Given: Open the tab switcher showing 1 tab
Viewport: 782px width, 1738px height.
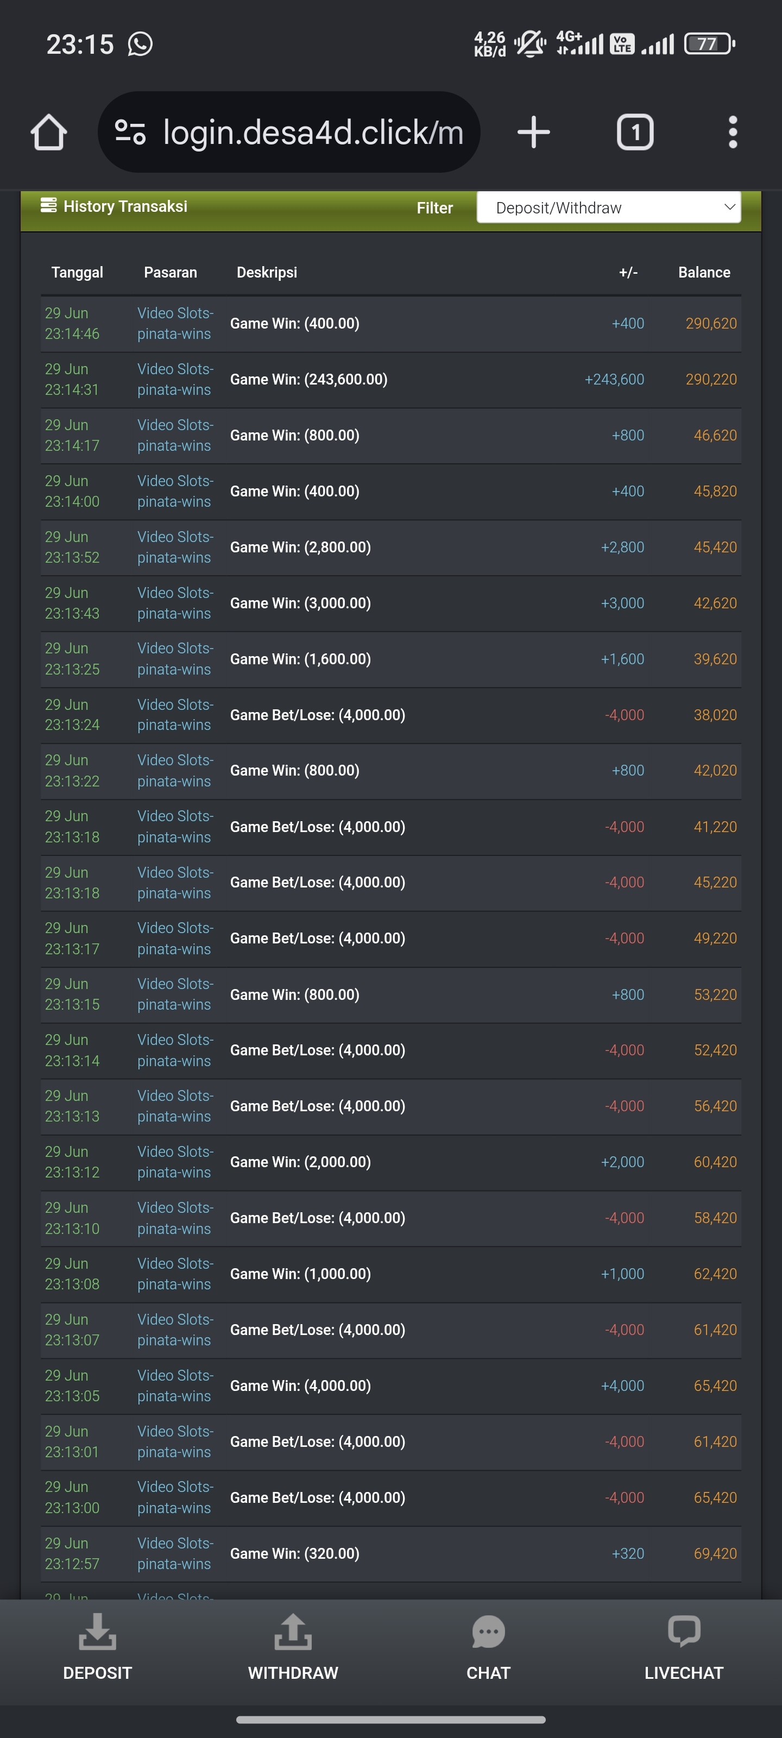Looking at the screenshot, I should (635, 131).
